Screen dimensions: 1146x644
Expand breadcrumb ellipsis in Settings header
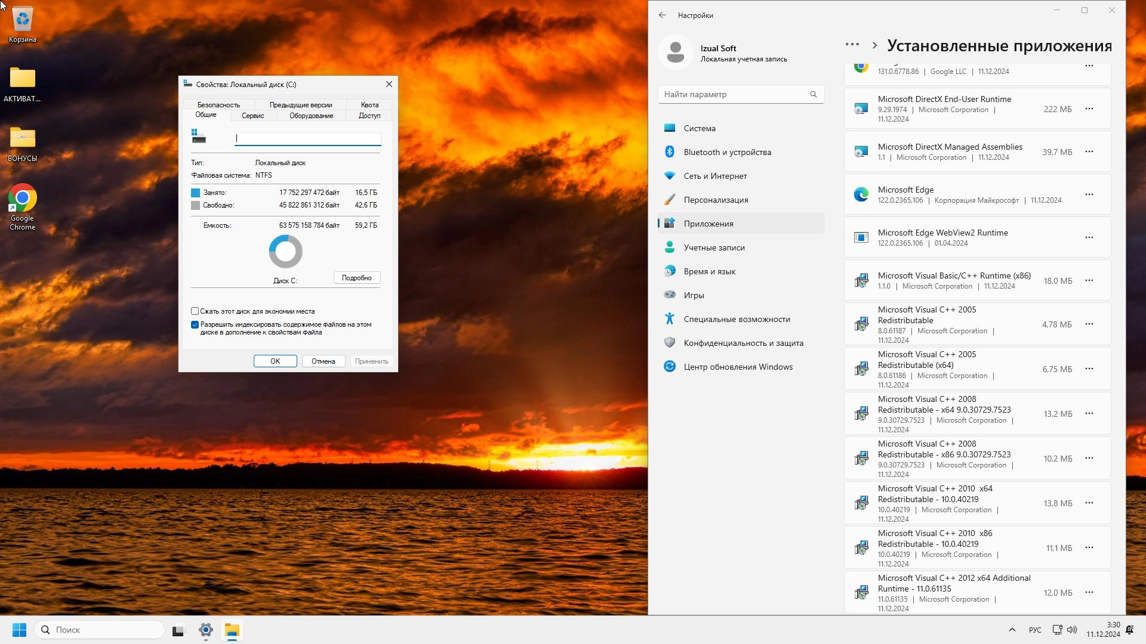[852, 45]
